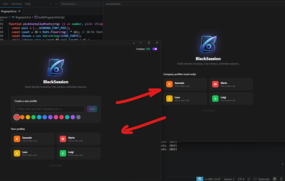Switch to the fingerprint.ts tab
Image resolution: width=285 pixels, height=181 pixels.
[x=9, y=11]
